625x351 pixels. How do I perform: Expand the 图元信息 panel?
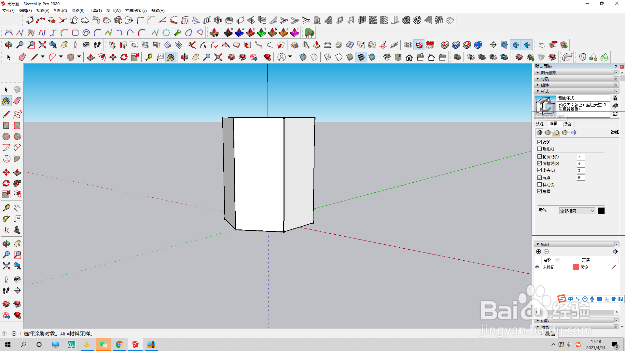tap(549, 73)
